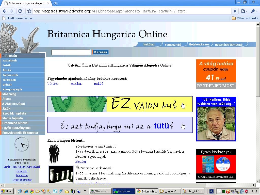
Task: Open Atlasz from the sidebar
Action: [x=23, y=99]
